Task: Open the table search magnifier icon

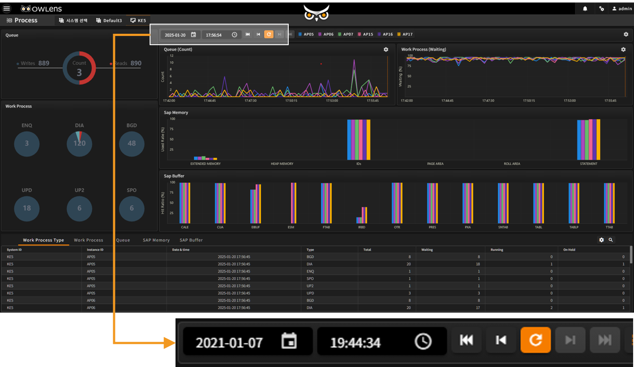Action: click(610, 240)
